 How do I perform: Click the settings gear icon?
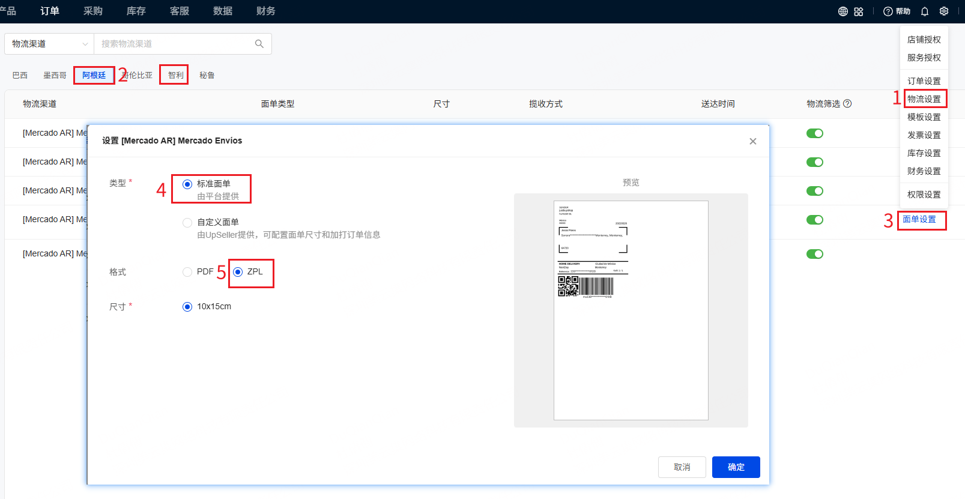[x=944, y=11]
